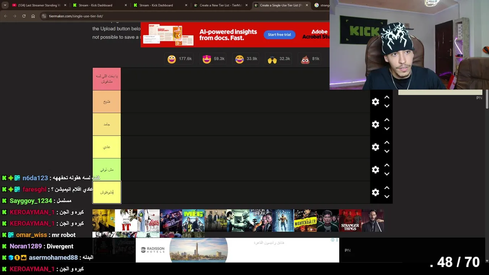The image size is (489, 275).
Task: Select the Aquaman poster thumbnail
Action: (283, 220)
